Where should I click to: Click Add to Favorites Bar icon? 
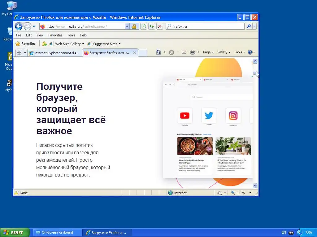tap(44, 44)
